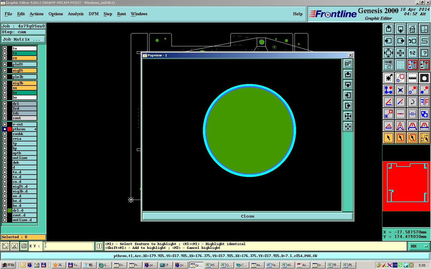This screenshot has height=269, width=431.
Task: Open the DFM menu
Action: 93,14
